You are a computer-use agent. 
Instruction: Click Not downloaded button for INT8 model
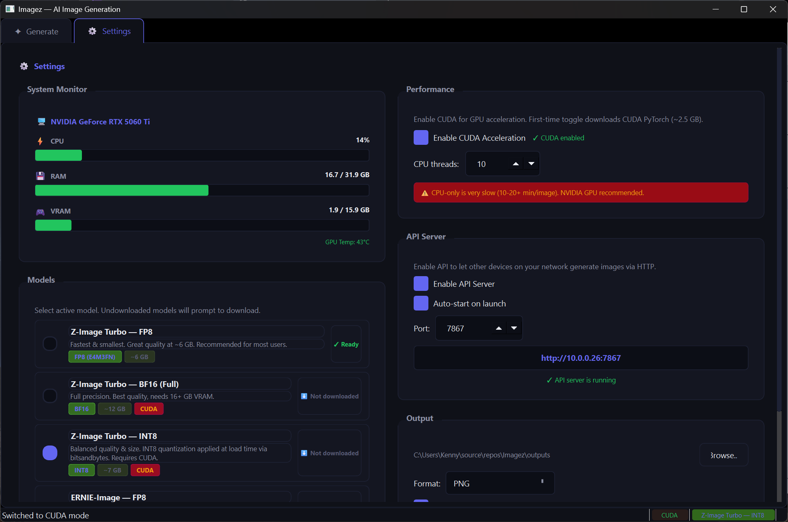pos(330,453)
